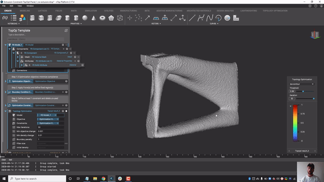Expand the Optimization Constraint block
Screen dimensions: 324x182
click(6, 105)
